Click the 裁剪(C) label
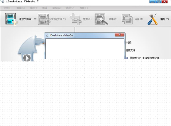This screenshot has height=126, width=171. coord(87,19)
